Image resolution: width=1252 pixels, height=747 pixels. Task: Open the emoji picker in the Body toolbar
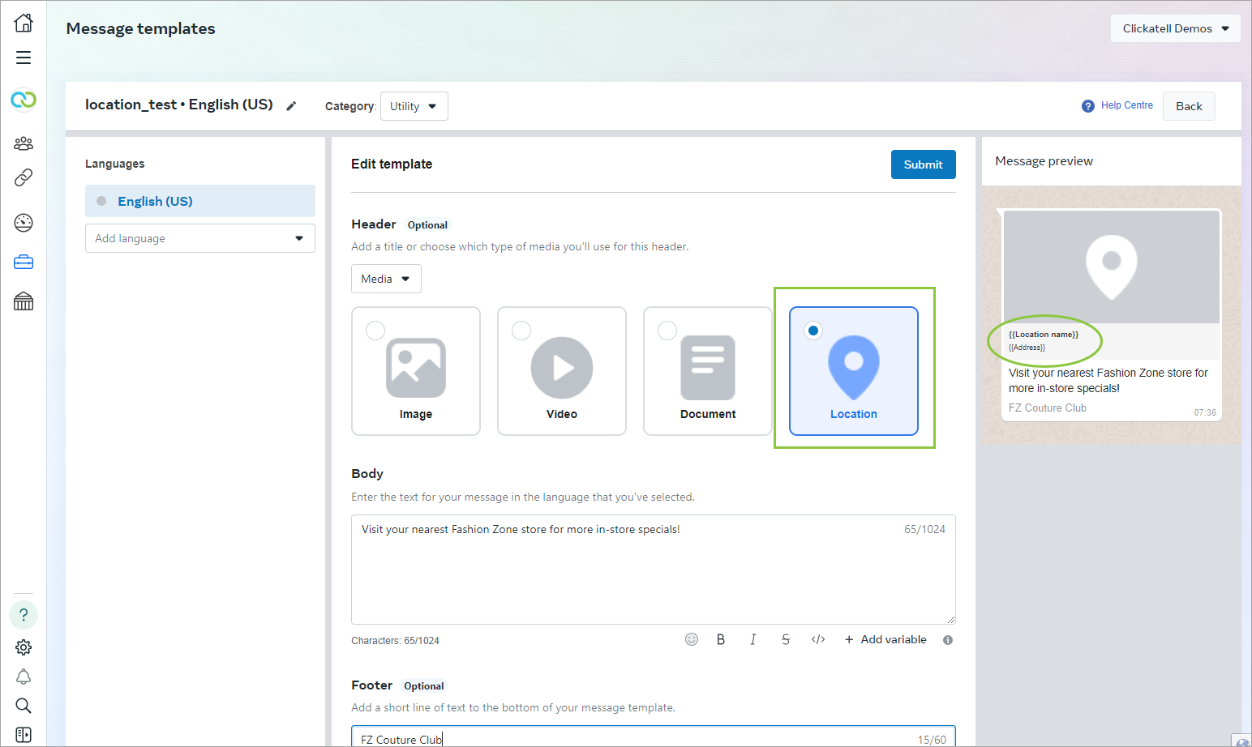click(692, 639)
